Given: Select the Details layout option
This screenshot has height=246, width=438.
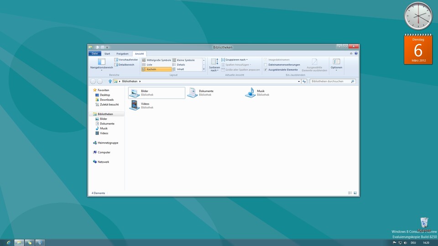Looking at the screenshot, I should [181, 65].
